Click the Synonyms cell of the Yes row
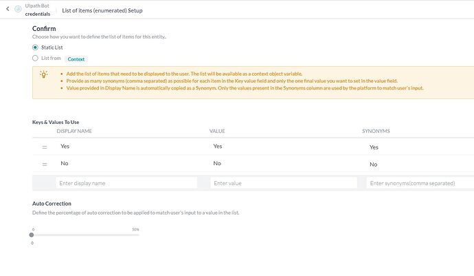Viewport: 474px width, 276px height. point(374,147)
